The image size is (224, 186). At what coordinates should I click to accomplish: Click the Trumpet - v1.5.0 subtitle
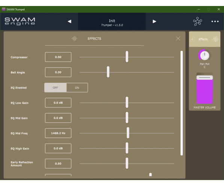tap(112, 25)
